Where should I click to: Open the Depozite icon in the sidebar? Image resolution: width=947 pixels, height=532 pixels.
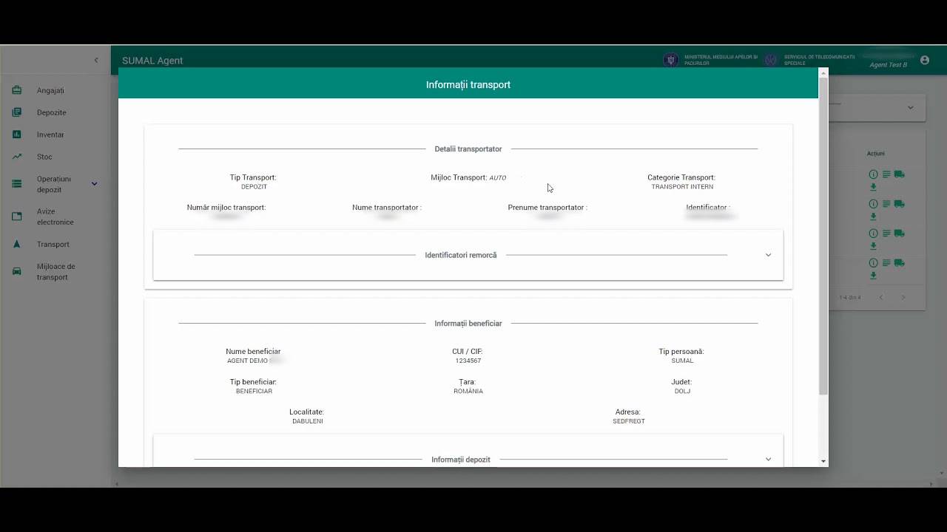click(x=16, y=112)
